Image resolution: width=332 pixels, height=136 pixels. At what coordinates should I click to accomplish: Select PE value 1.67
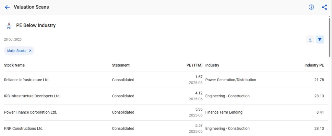click(x=199, y=77)
